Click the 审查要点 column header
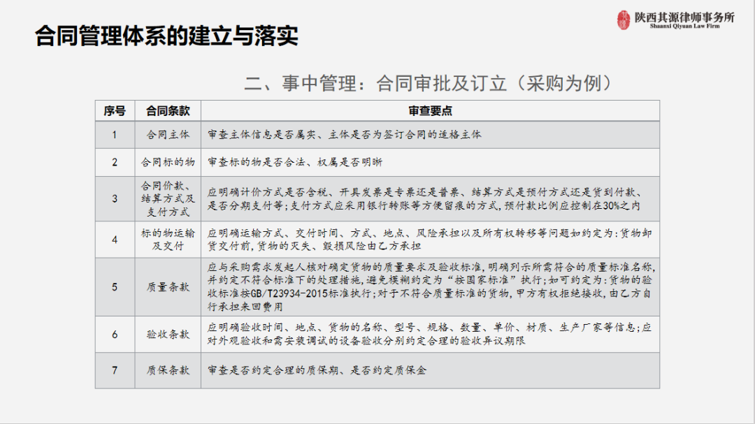The image size is (755, 424). point(430,110)
